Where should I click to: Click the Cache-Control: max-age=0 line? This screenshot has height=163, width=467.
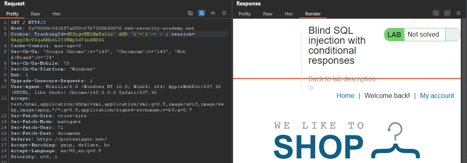(46, 46)
